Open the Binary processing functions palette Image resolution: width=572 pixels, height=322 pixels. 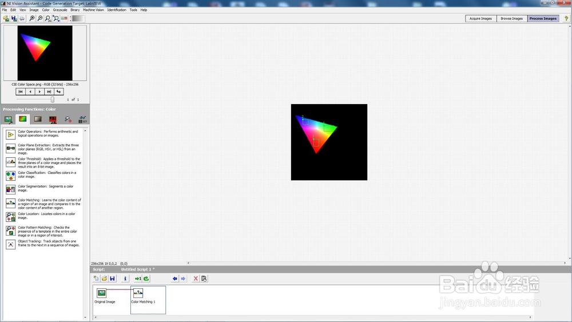[53, 119]
